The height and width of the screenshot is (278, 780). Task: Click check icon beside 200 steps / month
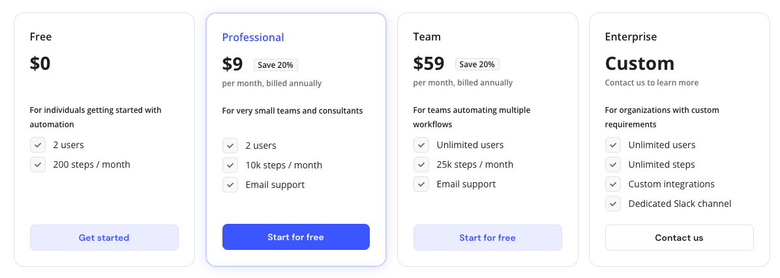[x=38, y=164]
